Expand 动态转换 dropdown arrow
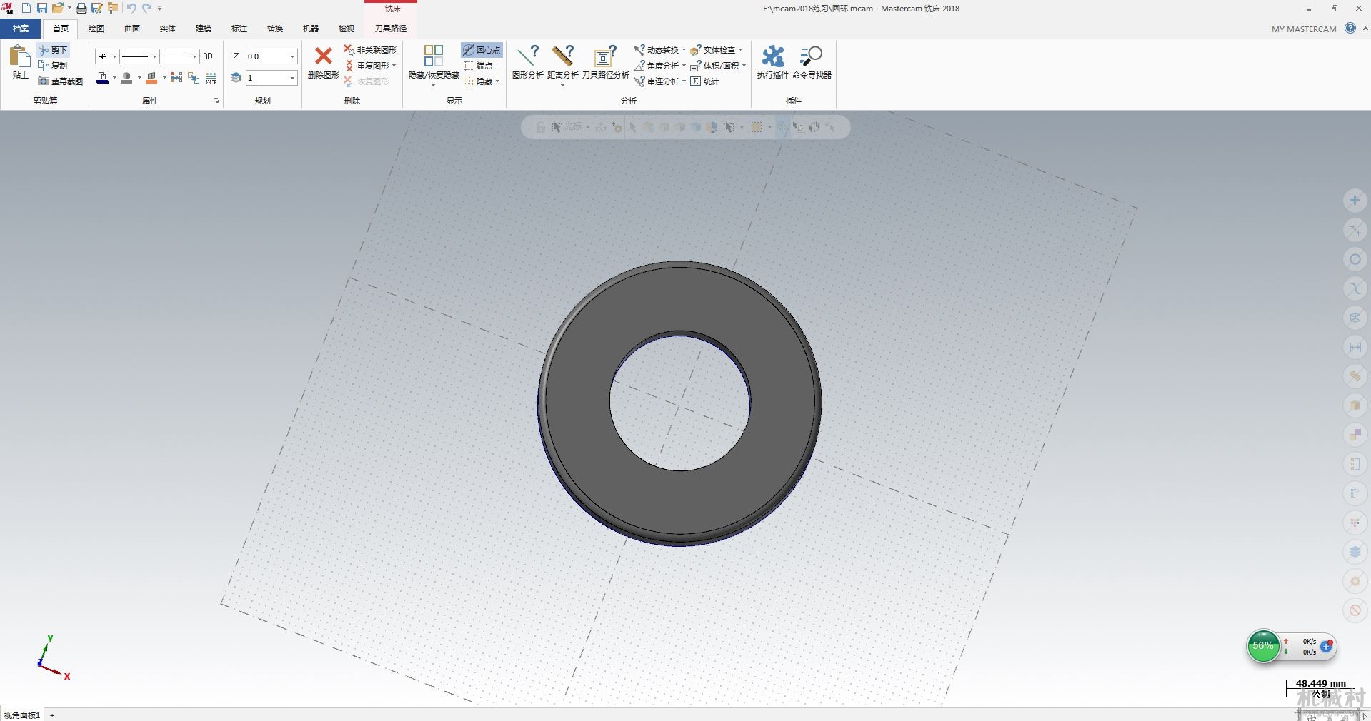The image size is (1371, 721). (684, 50)
